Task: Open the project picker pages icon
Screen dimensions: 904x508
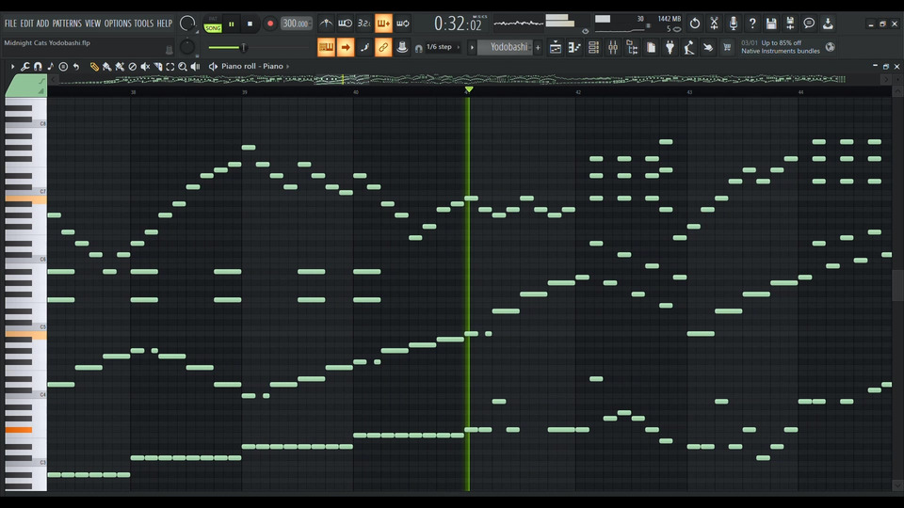Action: click(x=651, y=47)
